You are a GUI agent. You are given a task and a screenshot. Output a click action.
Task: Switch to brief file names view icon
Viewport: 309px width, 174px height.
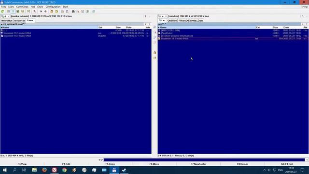tap(9, 12)
